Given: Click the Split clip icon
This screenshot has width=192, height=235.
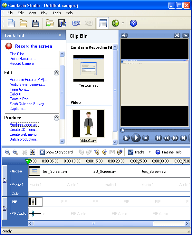Looking at the screenshot, I should [33, 152].
